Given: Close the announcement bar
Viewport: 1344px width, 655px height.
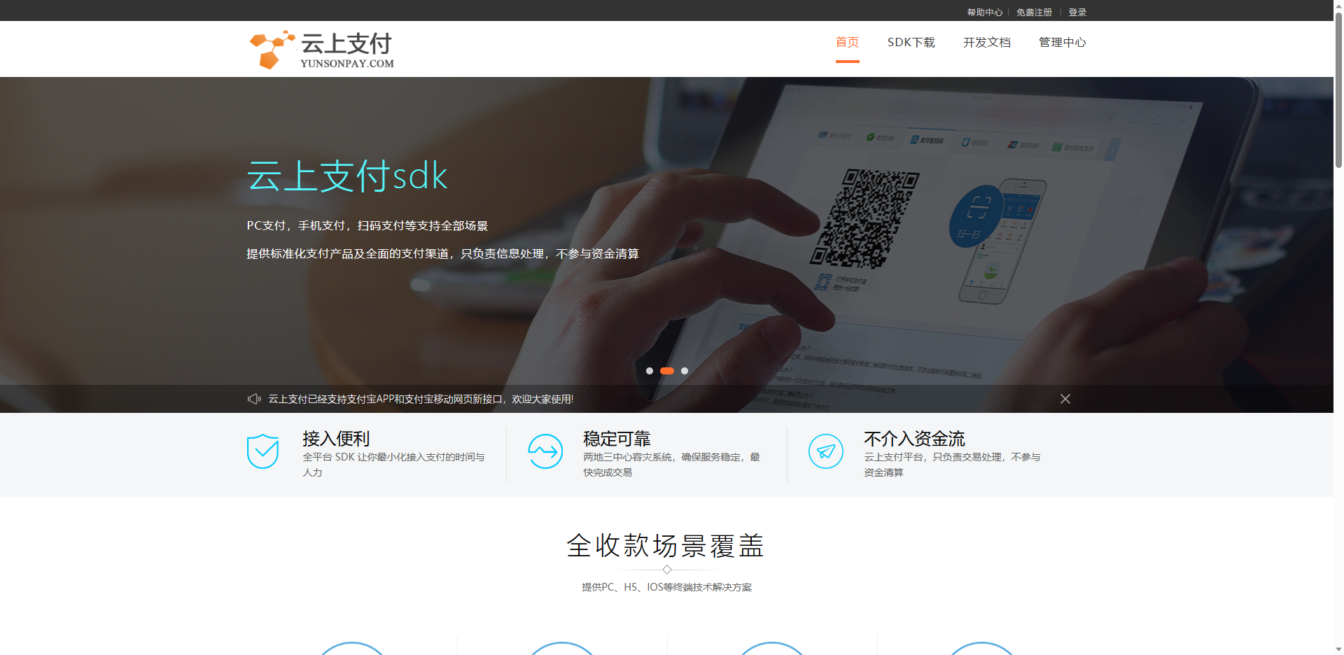Looking at the screenshot, I should pos(1065,399).
